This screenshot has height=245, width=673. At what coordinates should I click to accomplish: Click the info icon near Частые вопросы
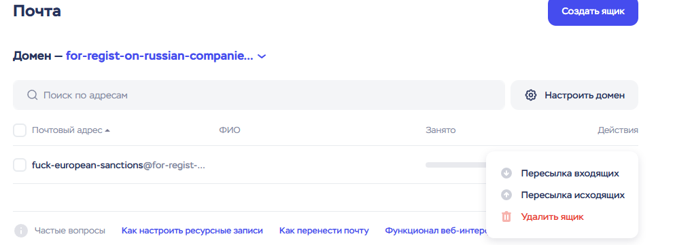tap(21, 231)
